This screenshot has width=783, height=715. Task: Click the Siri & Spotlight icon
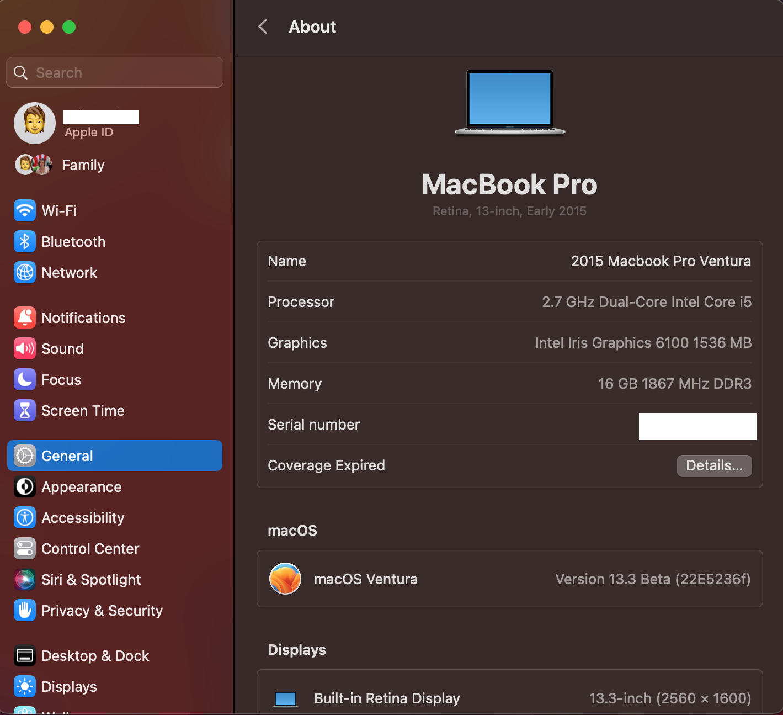25,579
